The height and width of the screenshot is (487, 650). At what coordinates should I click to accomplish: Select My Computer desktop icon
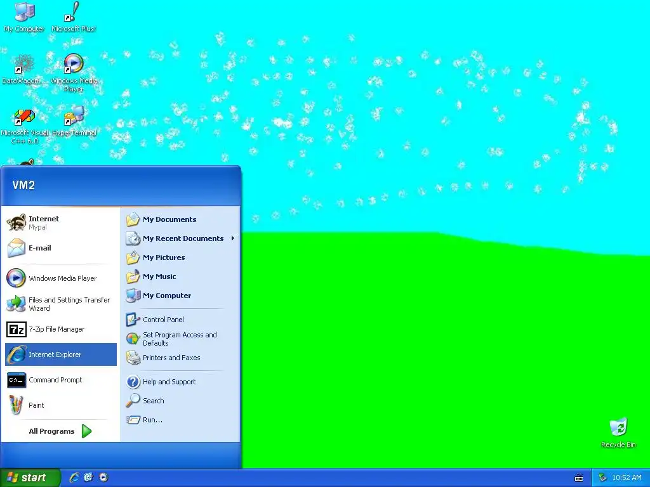(25, 17)
